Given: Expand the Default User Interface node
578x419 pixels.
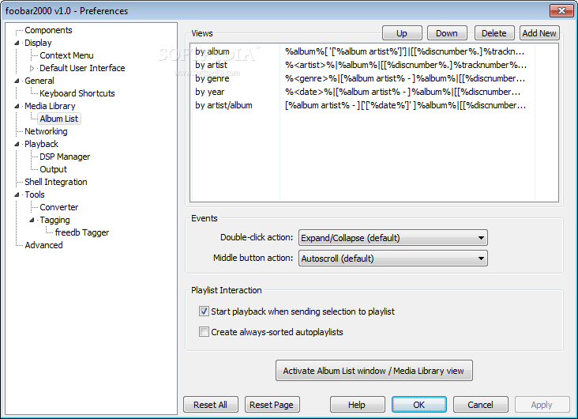Looking at the screenshot, I should pyautogui.click(x=32, y=68).
